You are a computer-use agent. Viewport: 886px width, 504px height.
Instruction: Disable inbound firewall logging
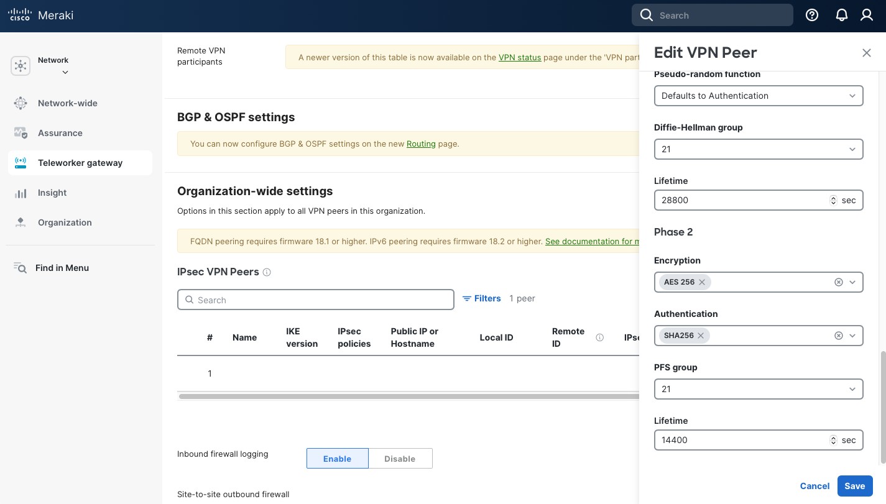tap(400, 459)
